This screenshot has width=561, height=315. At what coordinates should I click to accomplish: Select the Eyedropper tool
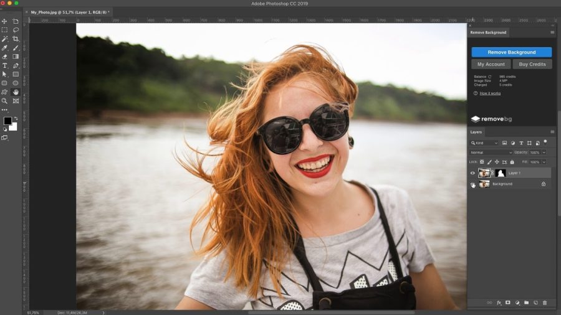4,48
